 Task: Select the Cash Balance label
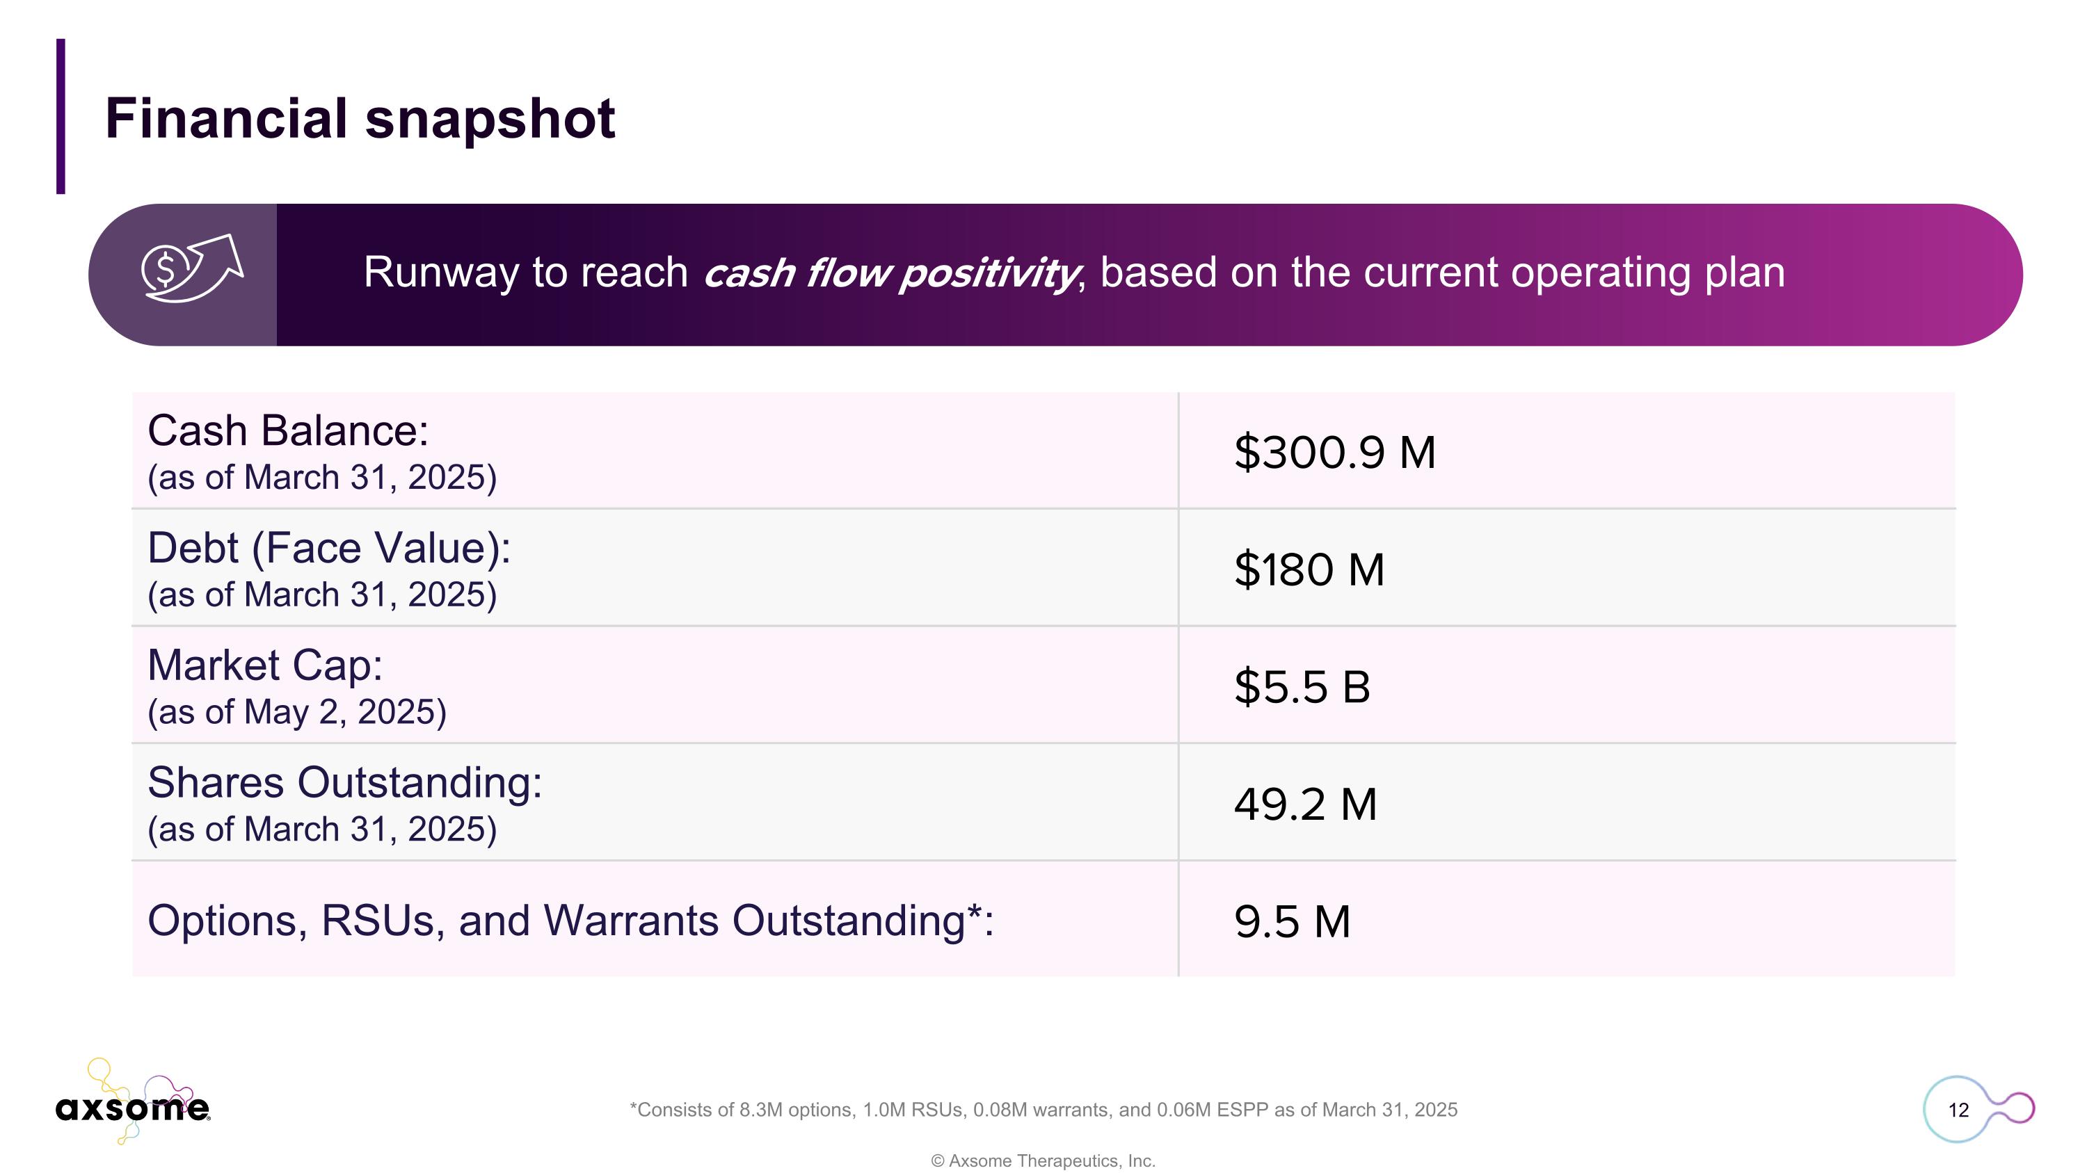(x=287, y=430)
